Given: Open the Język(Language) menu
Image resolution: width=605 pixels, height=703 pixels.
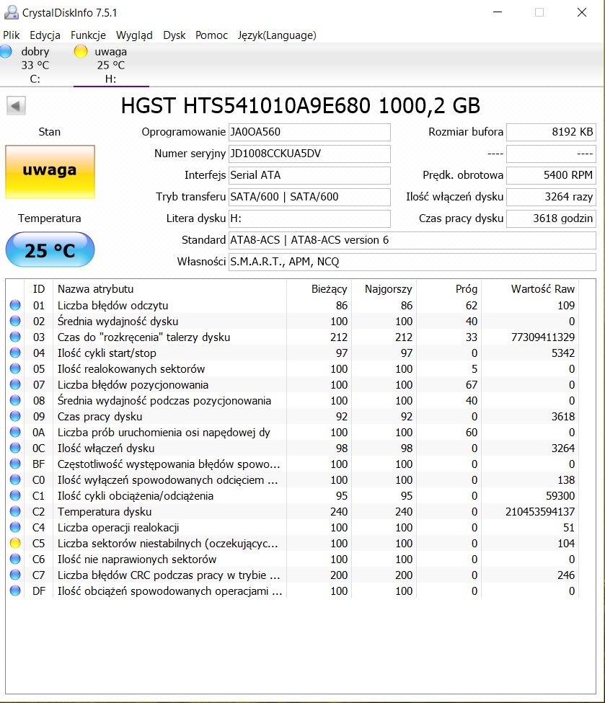Looking at the screenshot, I should [x=277, y=35].
